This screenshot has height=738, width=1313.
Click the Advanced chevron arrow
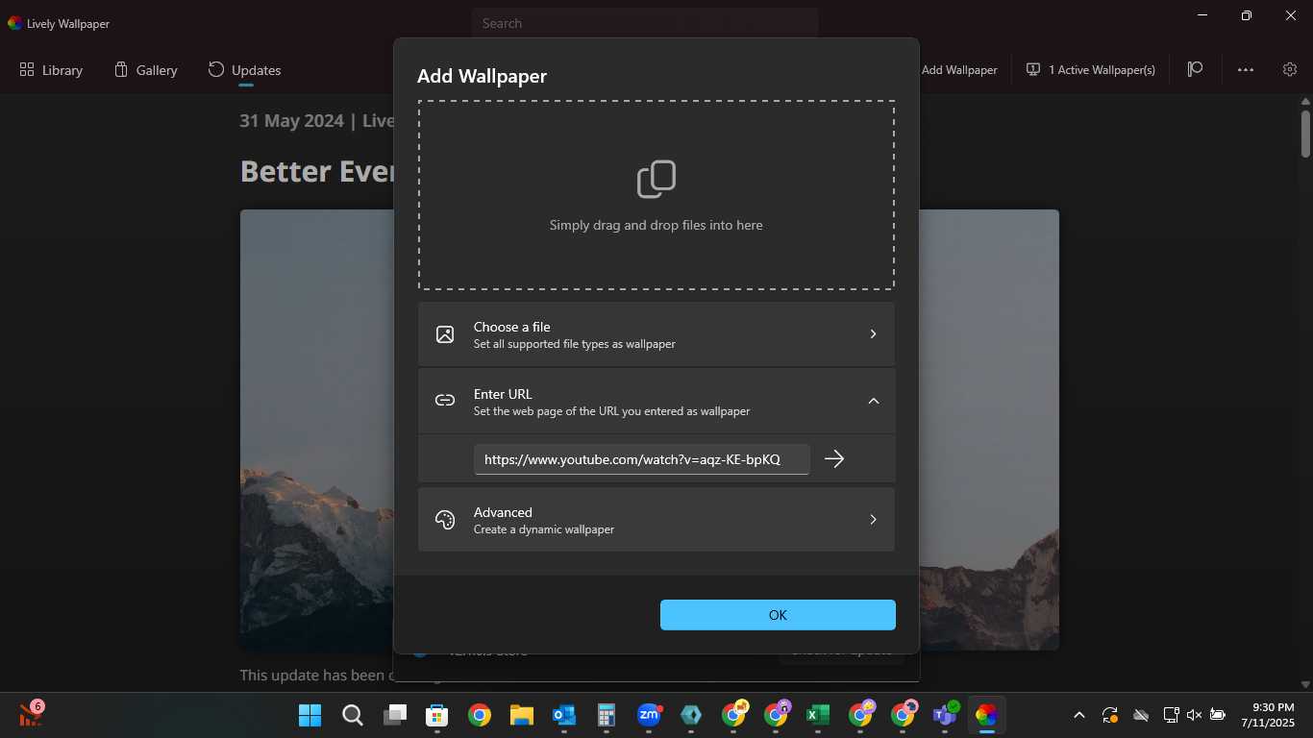873,520
